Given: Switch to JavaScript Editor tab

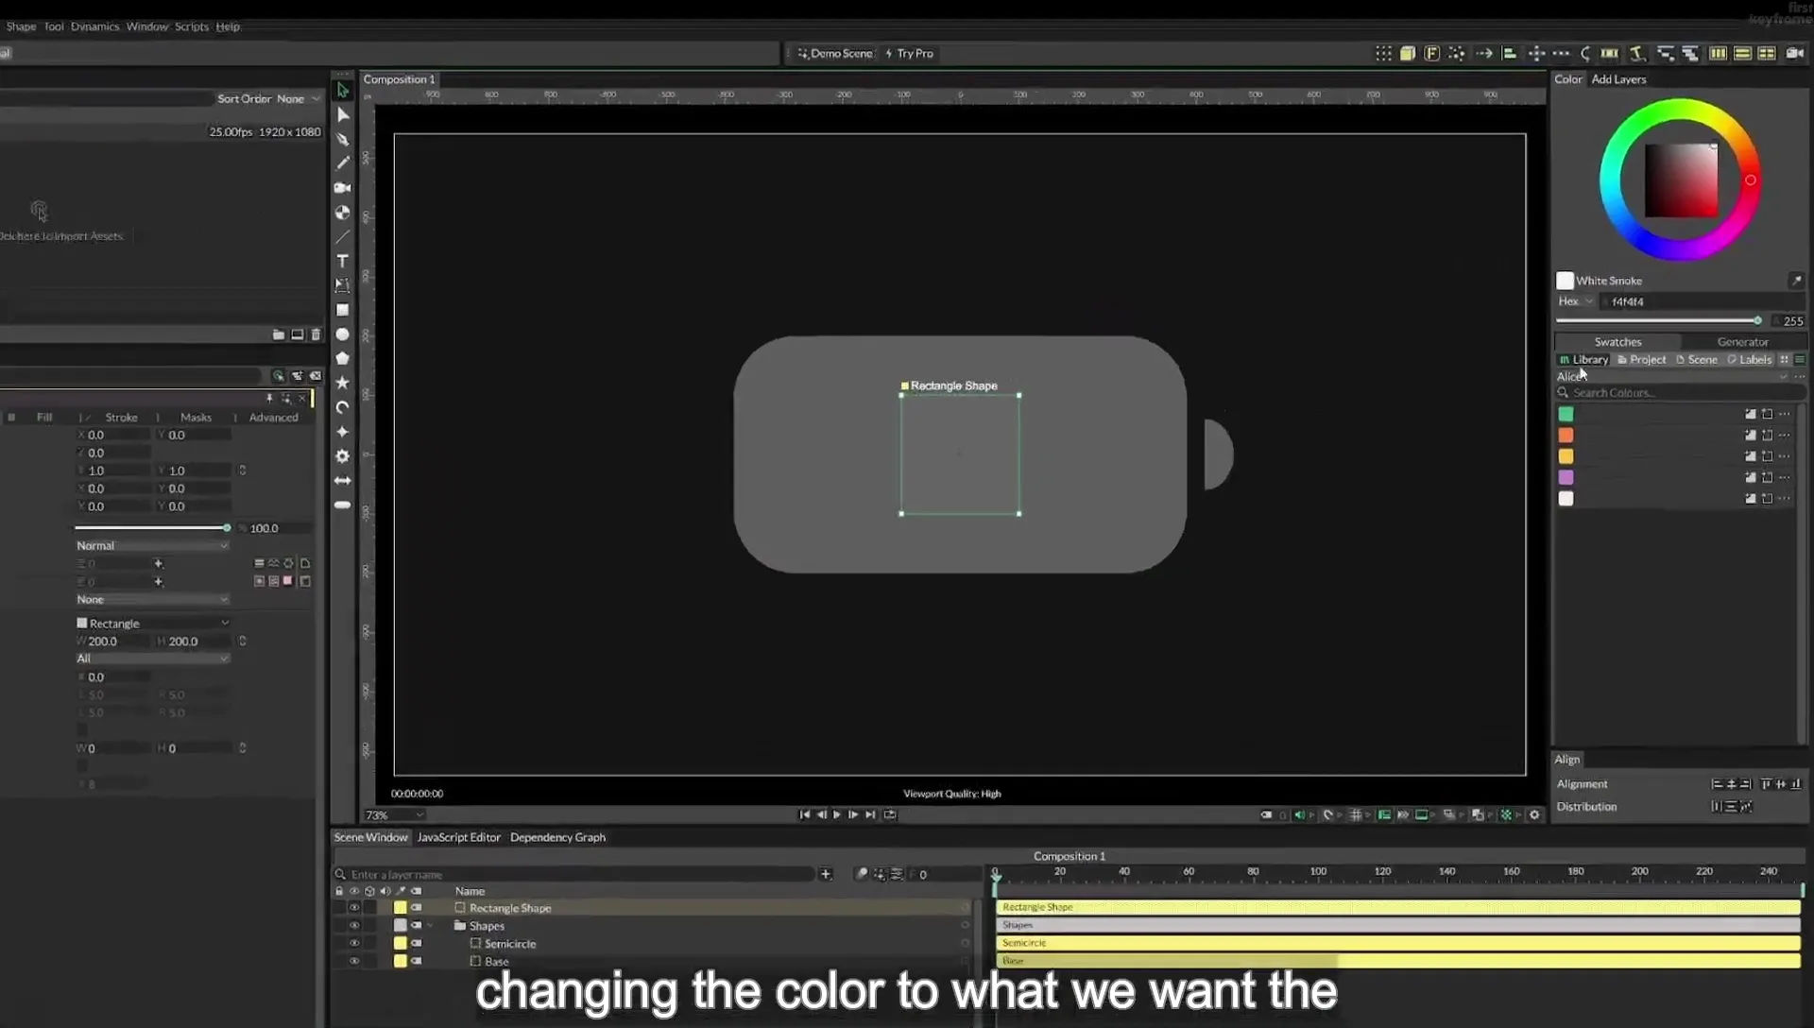Looking at the screenshot, I should coord(459,837).
